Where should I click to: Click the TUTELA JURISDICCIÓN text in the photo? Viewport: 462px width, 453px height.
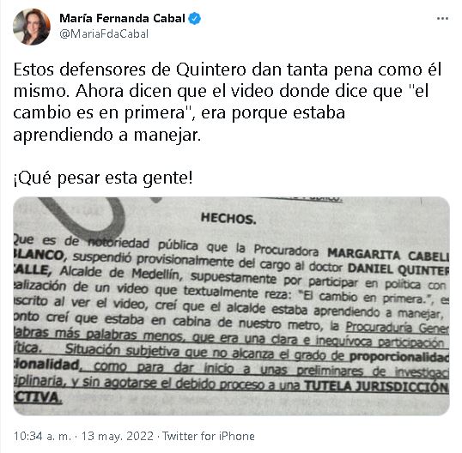click(x=376, y=386)
